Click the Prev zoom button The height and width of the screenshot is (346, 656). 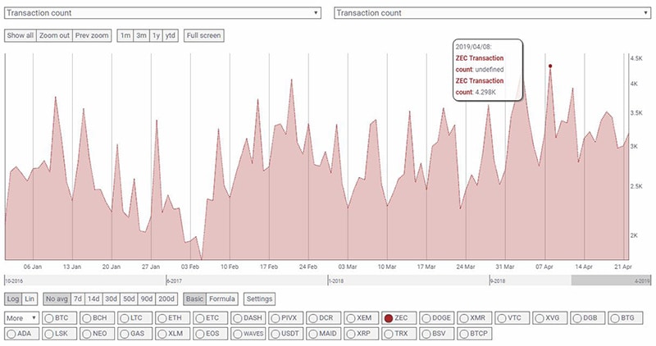(92, 35)
